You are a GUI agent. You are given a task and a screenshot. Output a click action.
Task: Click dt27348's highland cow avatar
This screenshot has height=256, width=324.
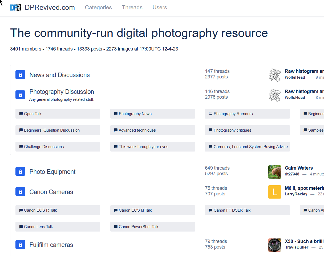pyautogui.click(x=275, y=172)
